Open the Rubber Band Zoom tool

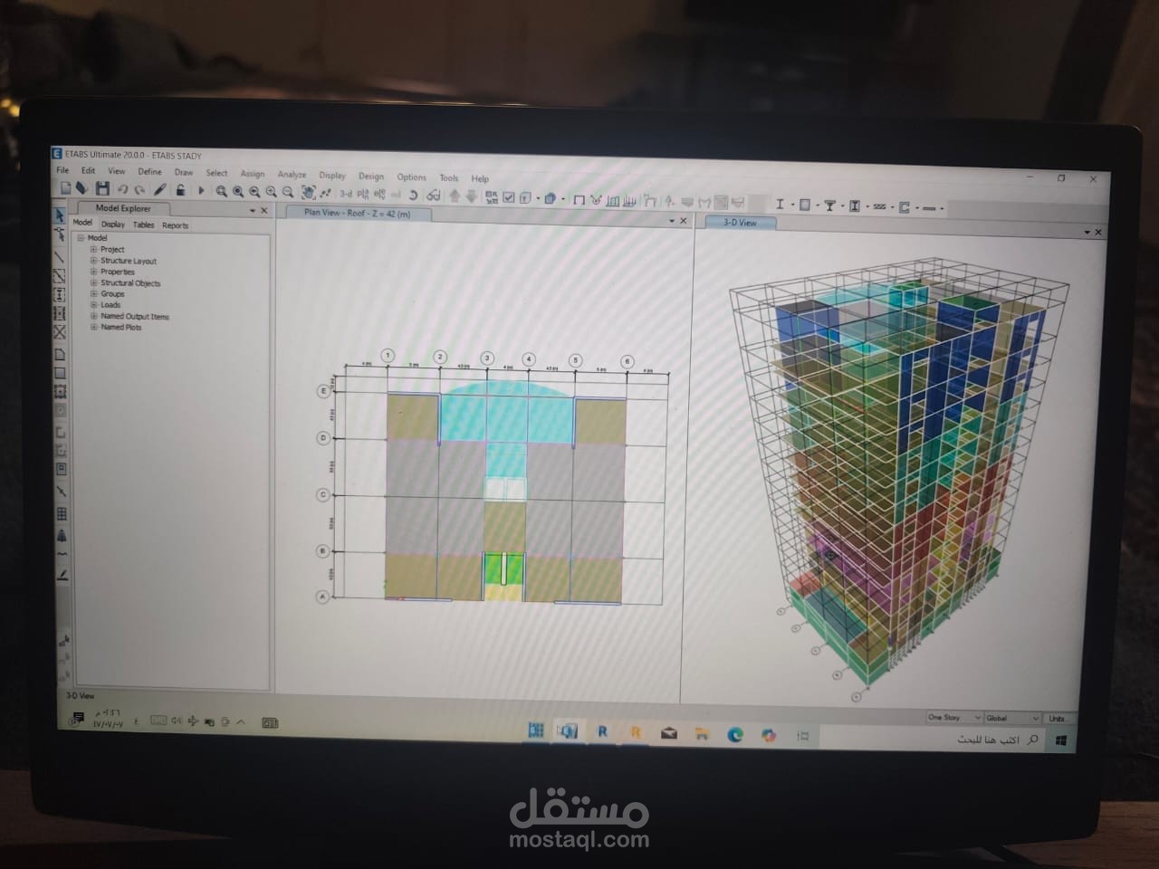[221, 190]
